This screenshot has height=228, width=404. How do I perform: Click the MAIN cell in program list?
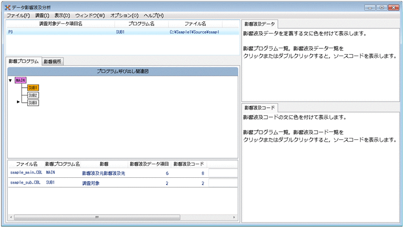50,172
